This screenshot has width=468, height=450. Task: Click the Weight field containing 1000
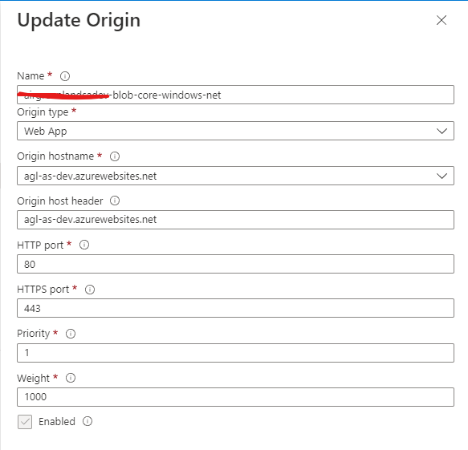235,397
